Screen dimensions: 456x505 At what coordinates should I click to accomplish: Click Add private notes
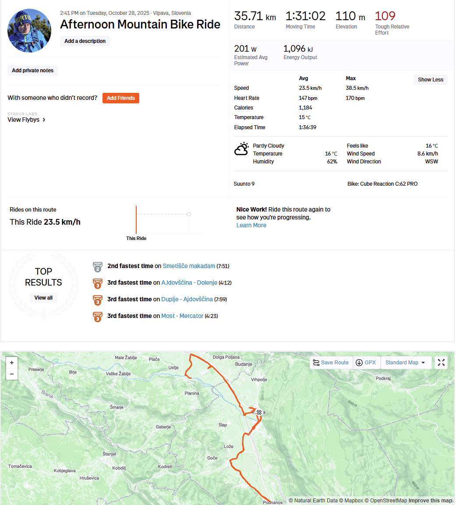tap(32, 70)
